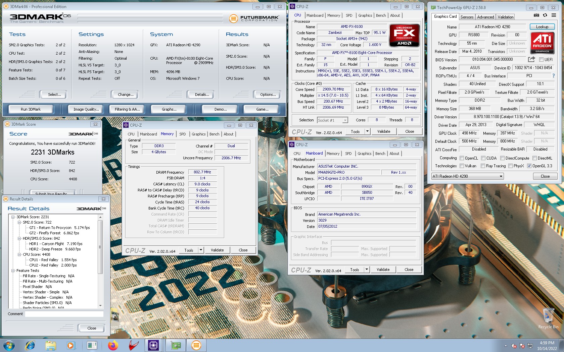Click the Filtering & AA... button

tap(127, 109)
